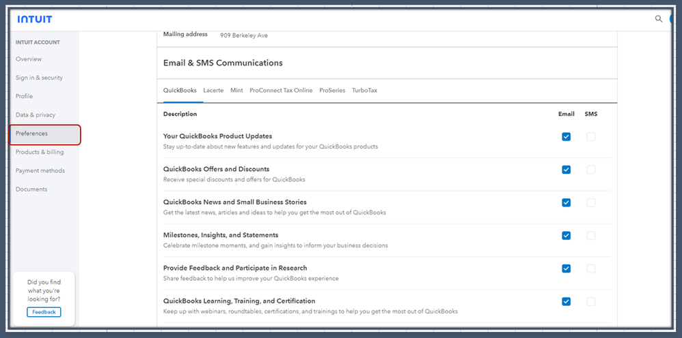The image size is (682, 338).
Task: Uncheck Email for QuickBooks Offers and Discounts
Action: (566, 170)
